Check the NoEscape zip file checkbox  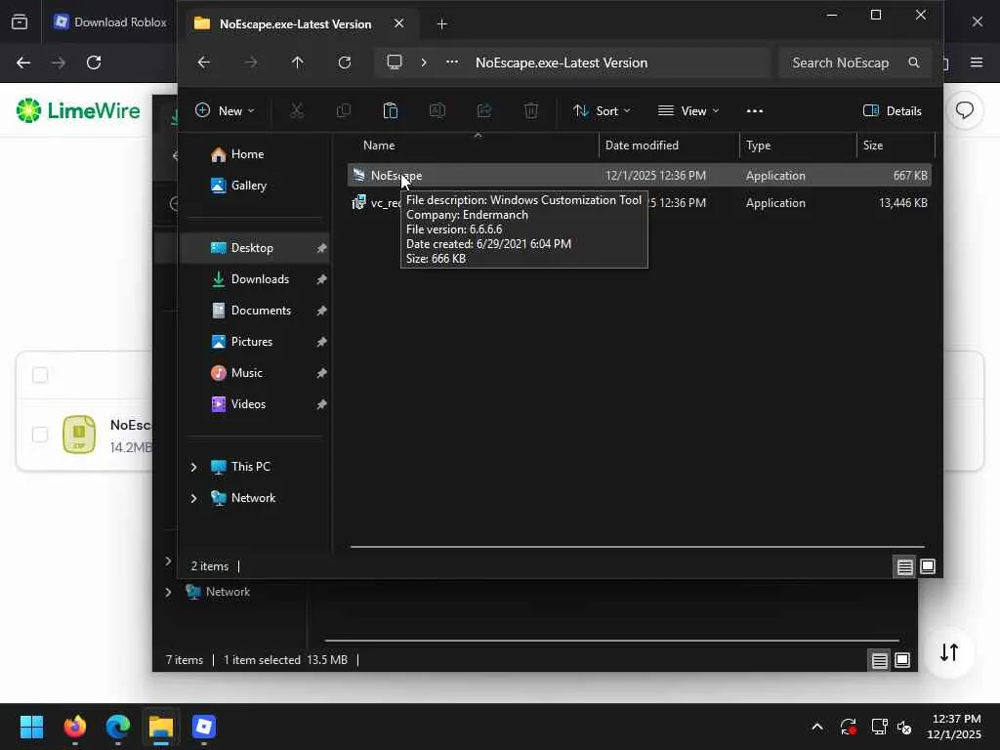40,435
